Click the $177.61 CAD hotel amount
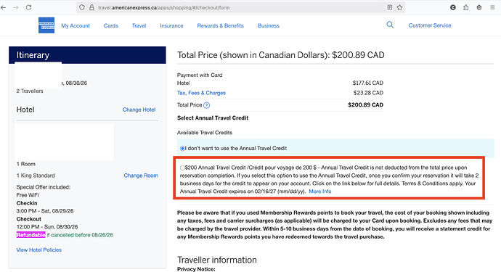This screenshot has width=501, height=272. 367,83
